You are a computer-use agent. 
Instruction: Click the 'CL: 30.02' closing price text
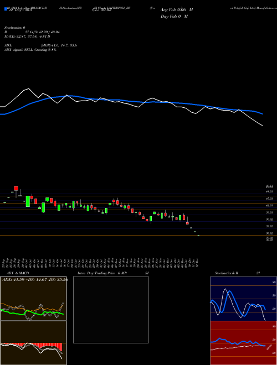click(102, 10)
